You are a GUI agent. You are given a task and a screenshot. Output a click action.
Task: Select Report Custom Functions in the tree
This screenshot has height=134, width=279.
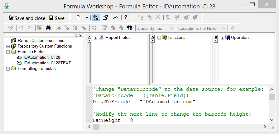pos(41,41)
